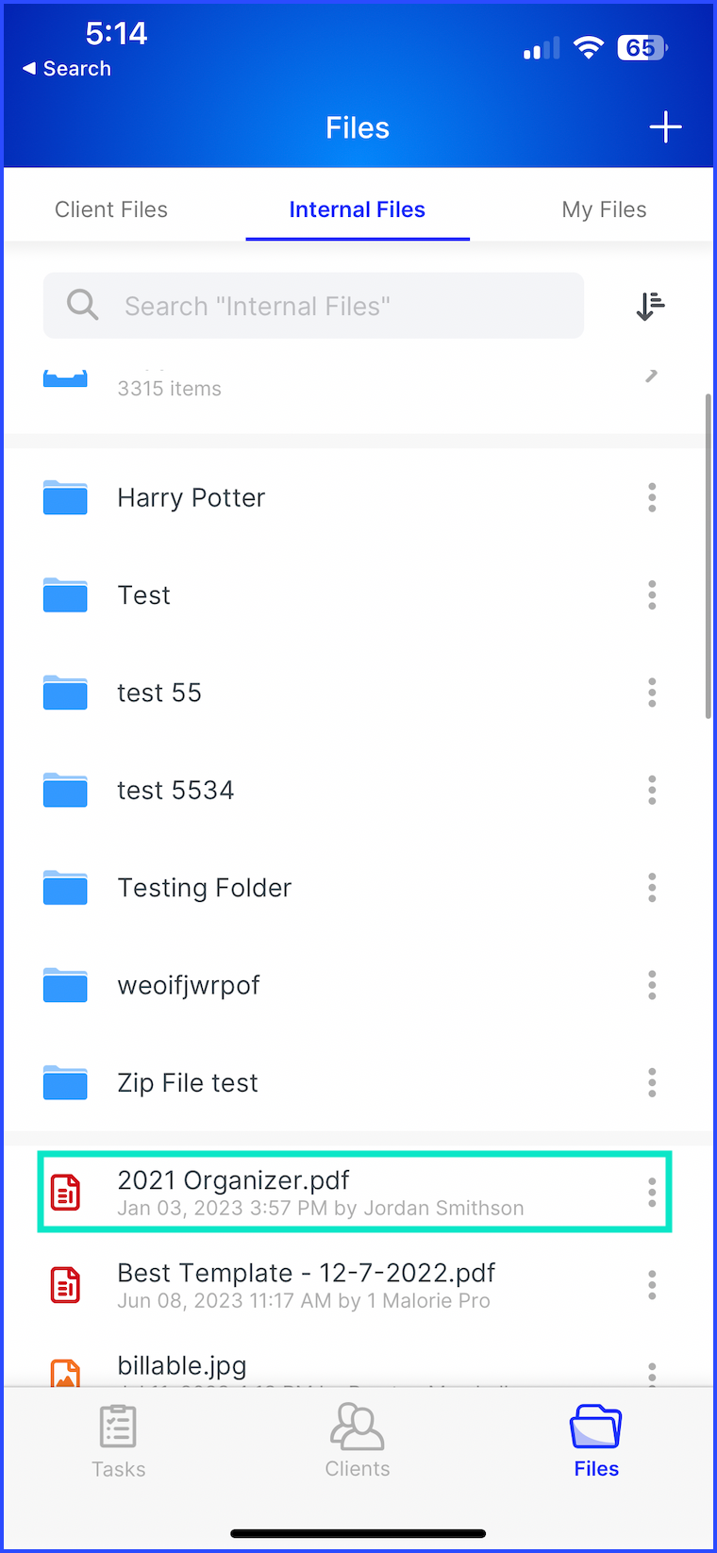Open the weoifjwrpof folder
Viewport: 717px width, 1553px height.
point(189,985)
